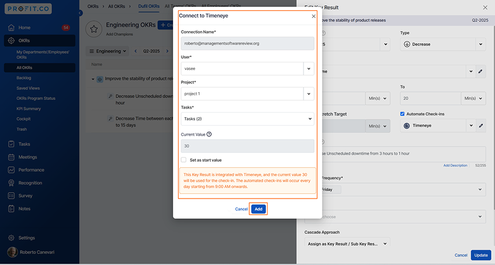495x265 pixels.
Task: Open My Departments'/Employees' OKRs menu item
Action: coord(43,54)
